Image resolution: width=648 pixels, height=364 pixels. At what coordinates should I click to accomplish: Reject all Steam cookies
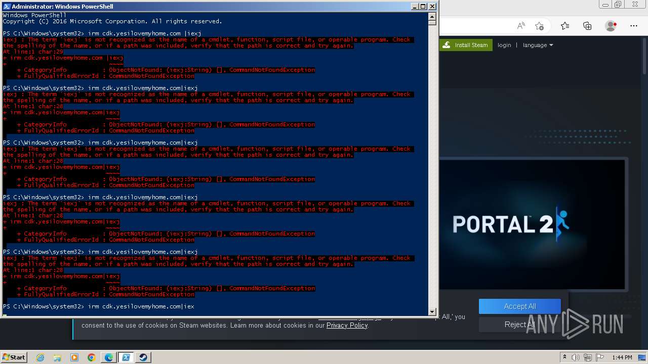520,325
